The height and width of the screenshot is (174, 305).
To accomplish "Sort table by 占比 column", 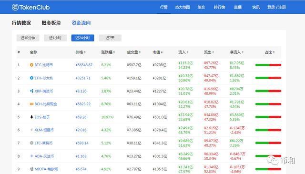I will pos(270,52).
